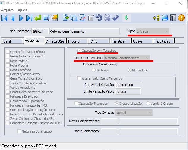
Task: Toggle Natureza Drawback checkbox
Action: (8, 96)
